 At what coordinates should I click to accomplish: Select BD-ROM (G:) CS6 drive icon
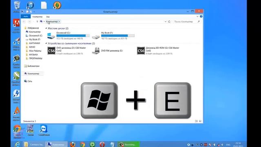point(141,51)
